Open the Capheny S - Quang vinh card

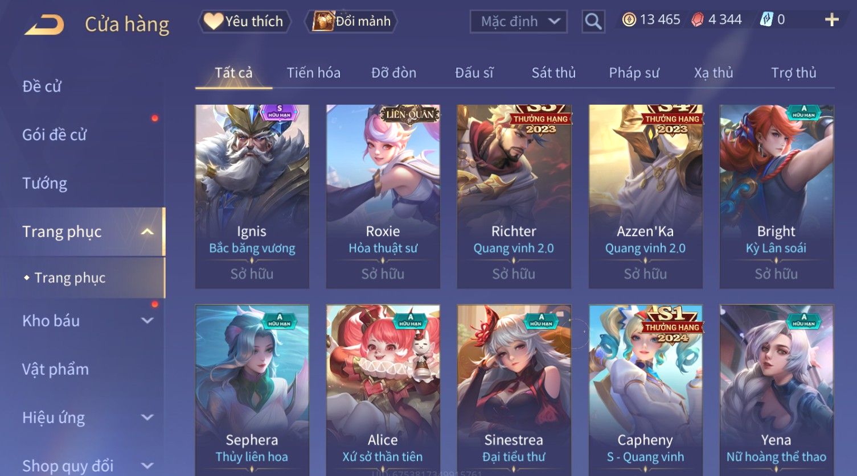pyautogui.click(x=645, y=390)
